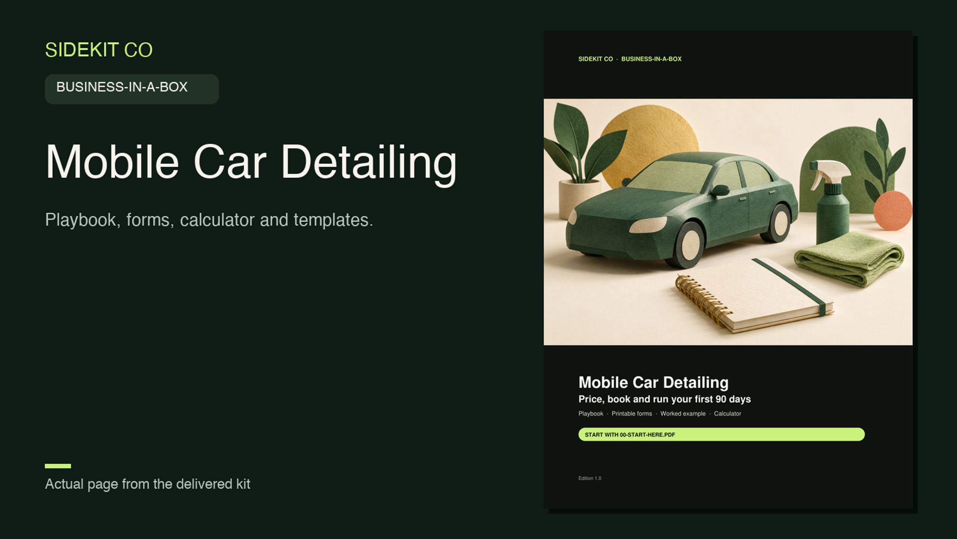The width and height of the screenshot is (957, 539).
Task: Click the BUSINESS-IN-A-BOX pill badge
Action: 132,89
